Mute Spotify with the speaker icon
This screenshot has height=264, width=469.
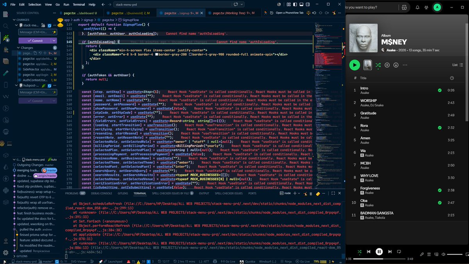tap(443, 254)
